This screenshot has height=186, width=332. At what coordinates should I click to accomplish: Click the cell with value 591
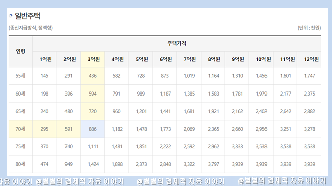tap(69, 129)
